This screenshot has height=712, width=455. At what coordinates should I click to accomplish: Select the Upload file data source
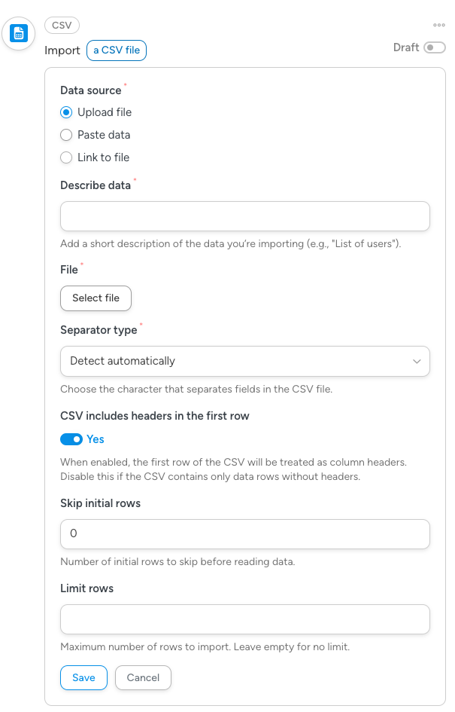(x=66, y=112)
